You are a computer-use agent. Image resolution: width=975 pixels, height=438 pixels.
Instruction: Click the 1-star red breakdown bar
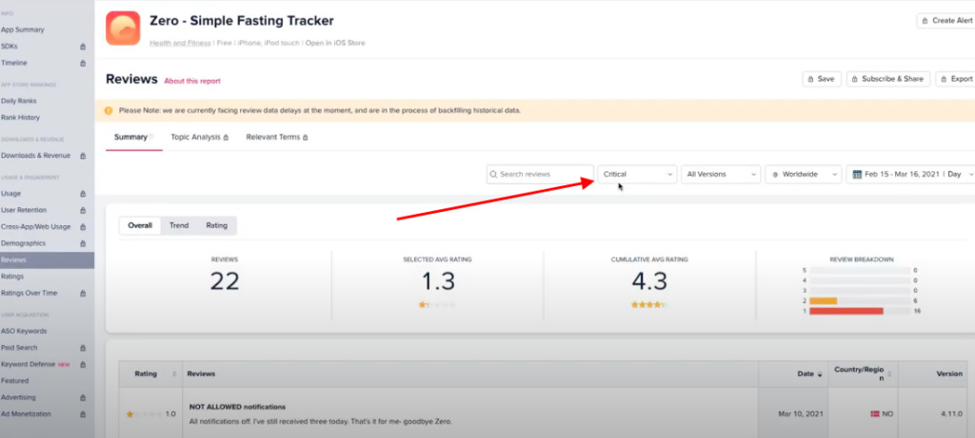pos(846,311)
